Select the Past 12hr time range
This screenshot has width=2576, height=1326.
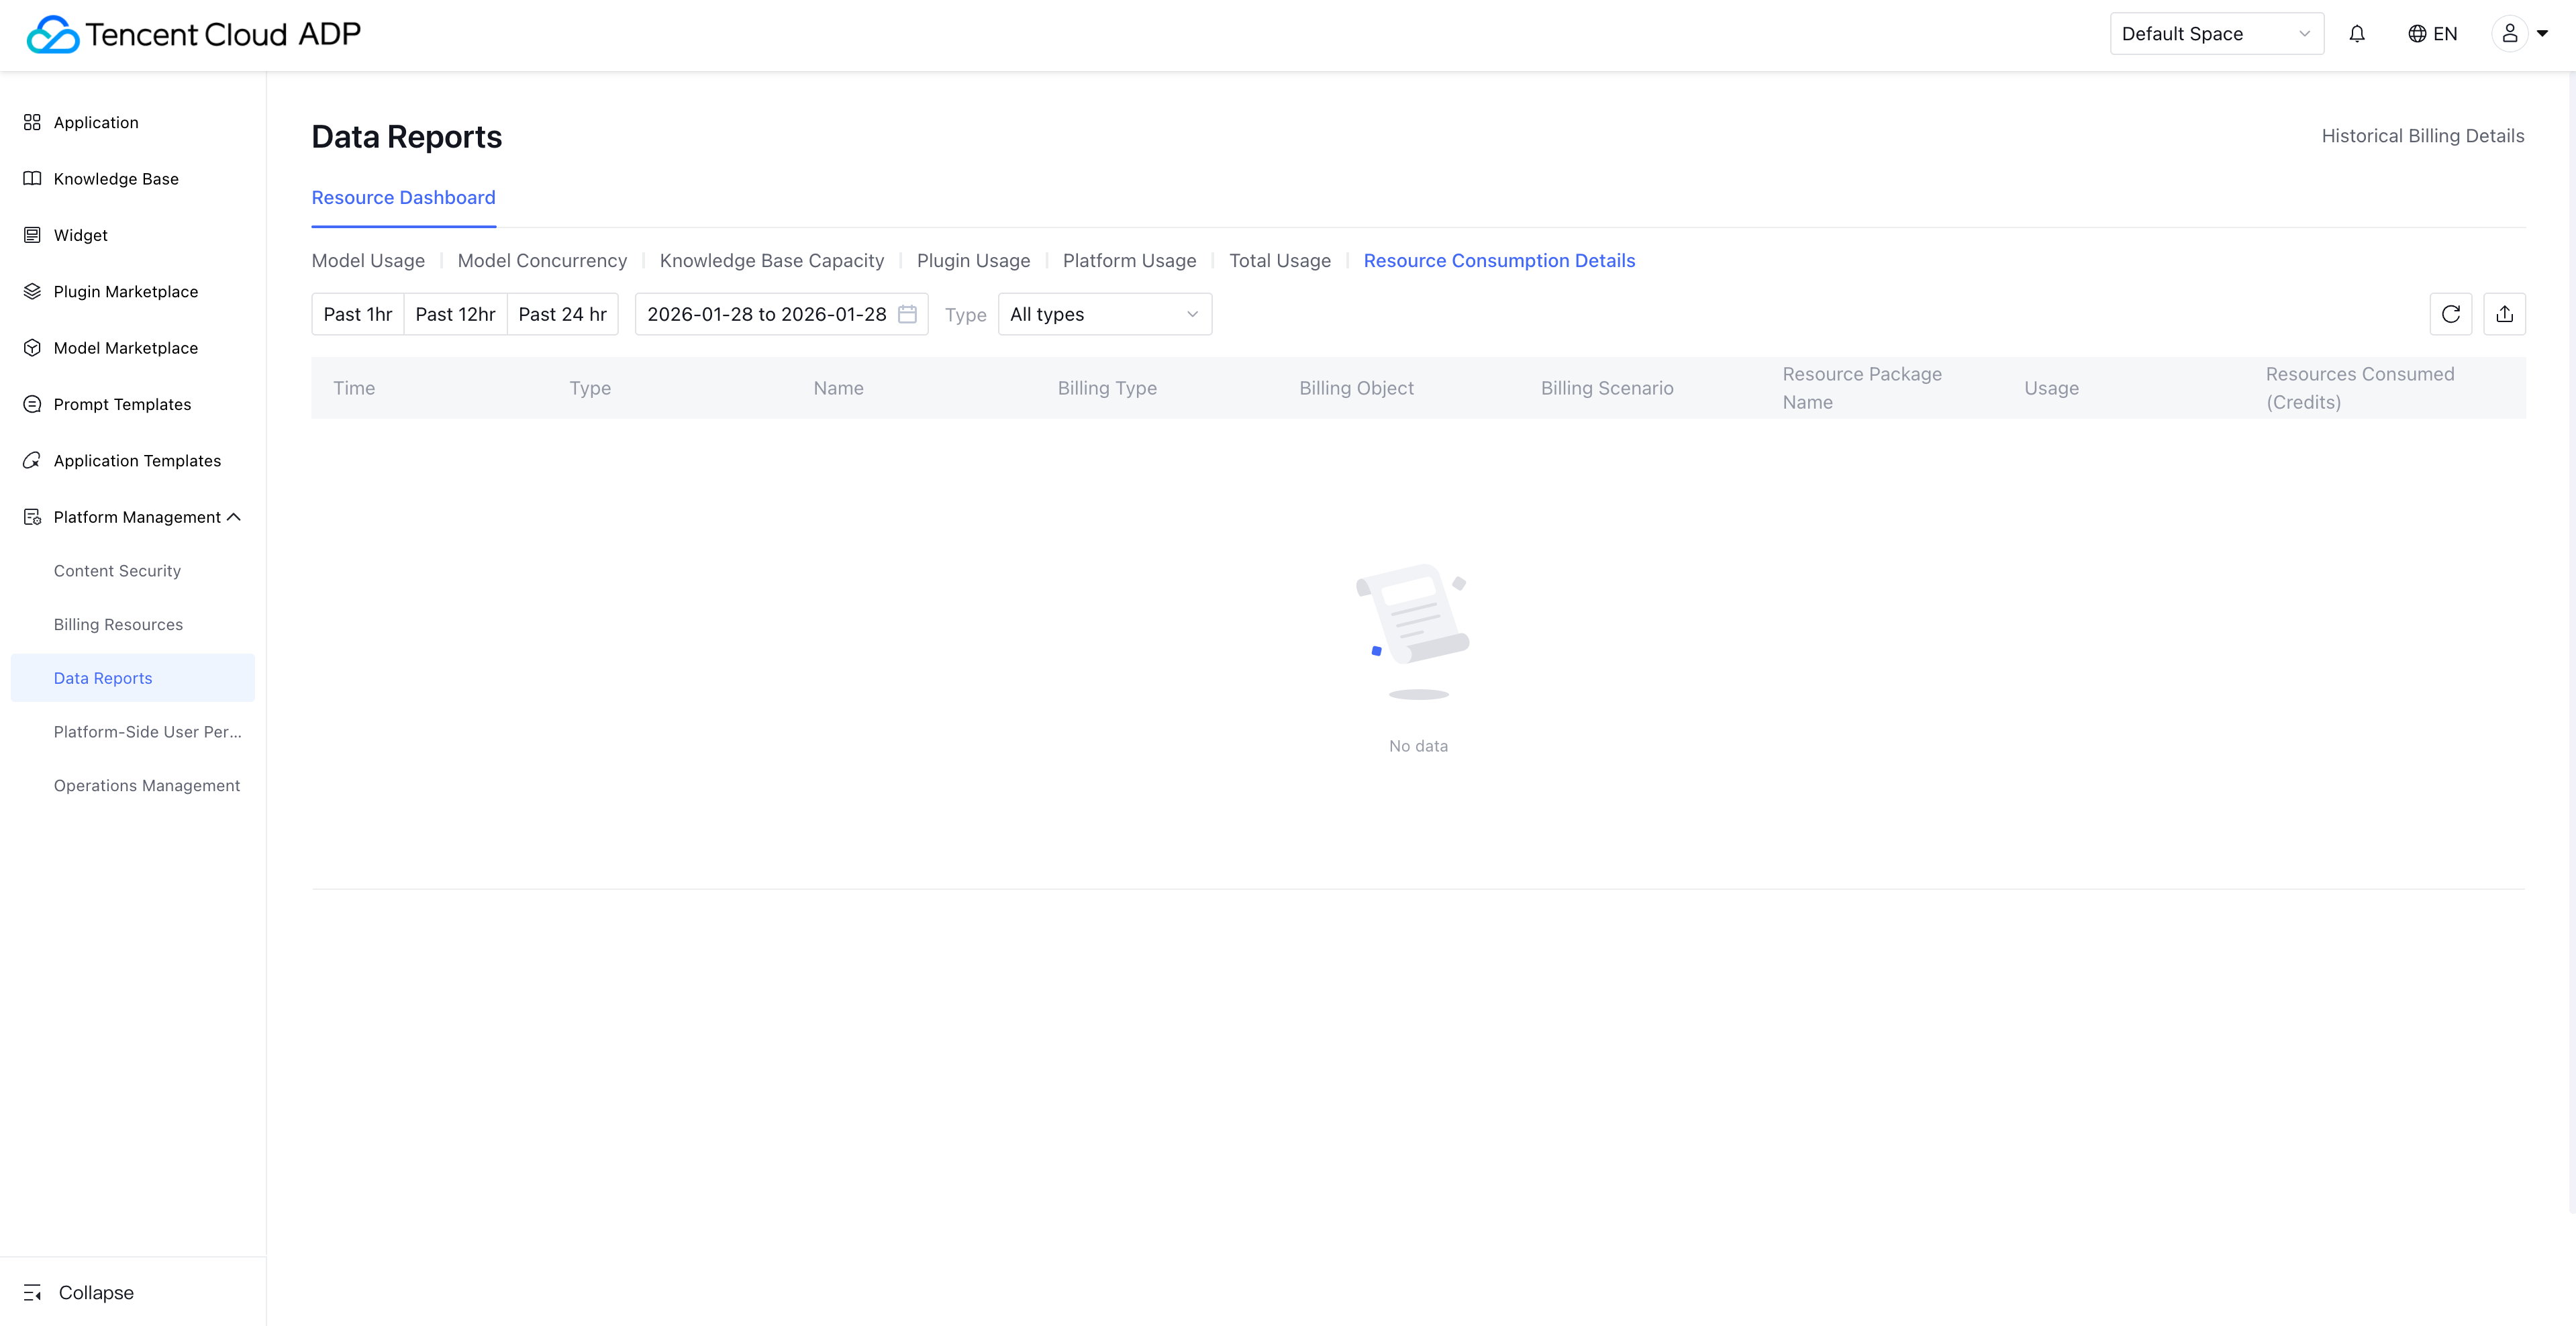455,314
